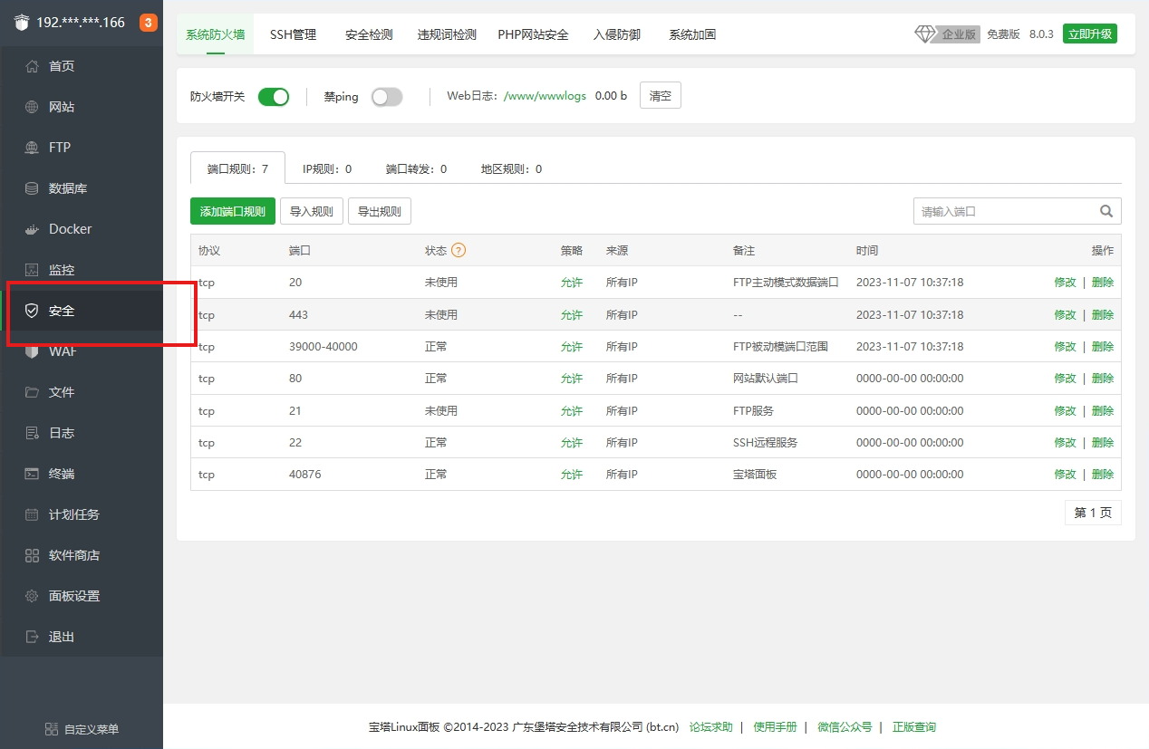
Task: Click 修改 for port 39000-40000 row
Action: [x=1065, y=347]
